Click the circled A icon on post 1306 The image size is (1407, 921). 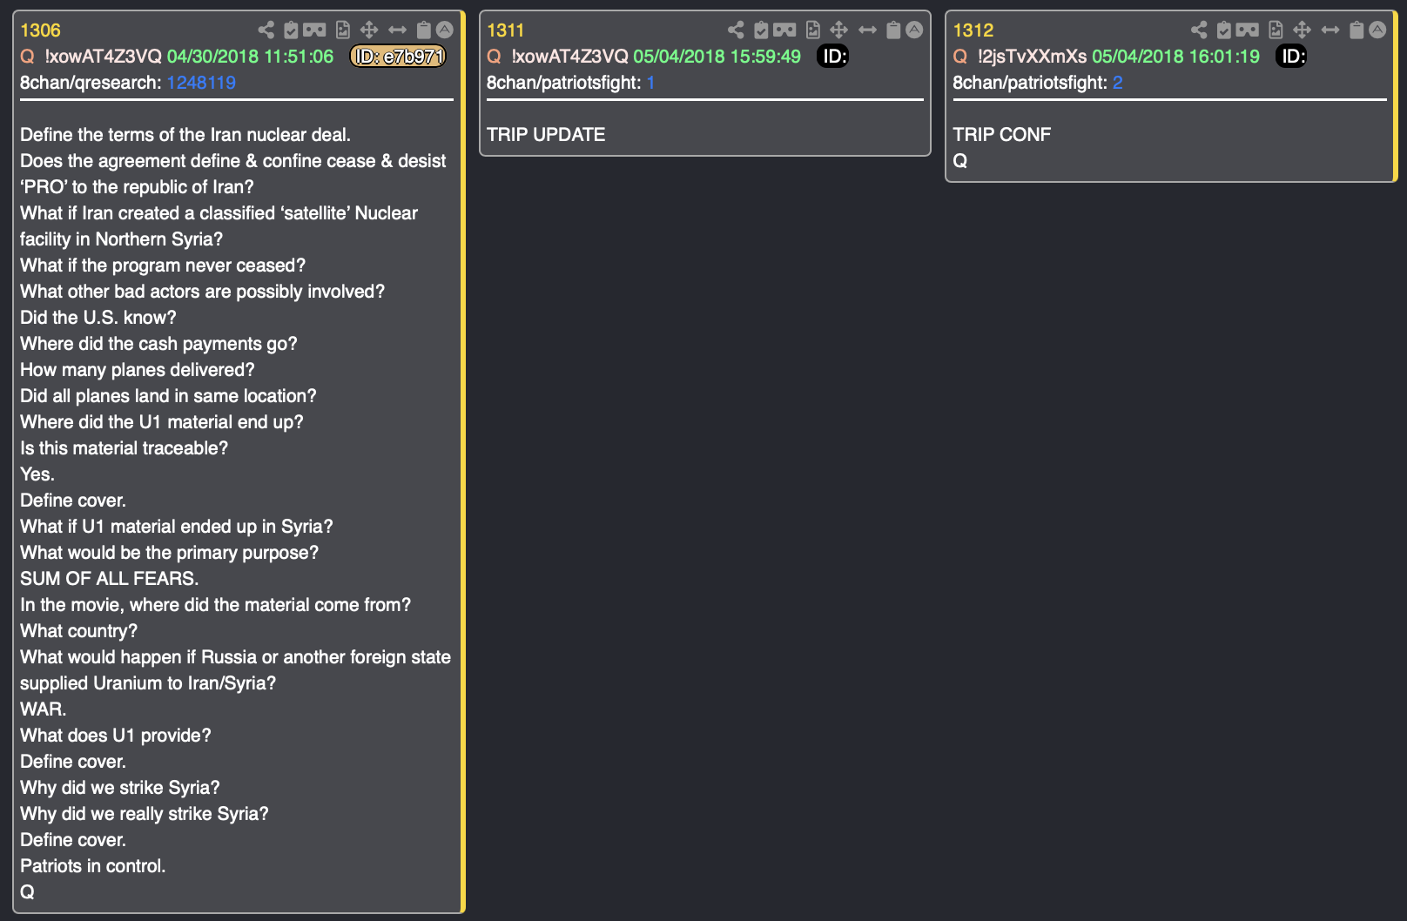[x=445, y=30]
